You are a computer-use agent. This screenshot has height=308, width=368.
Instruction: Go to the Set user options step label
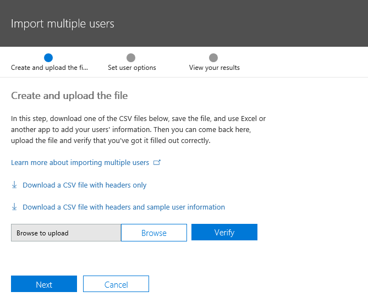[x=132, y=68]
